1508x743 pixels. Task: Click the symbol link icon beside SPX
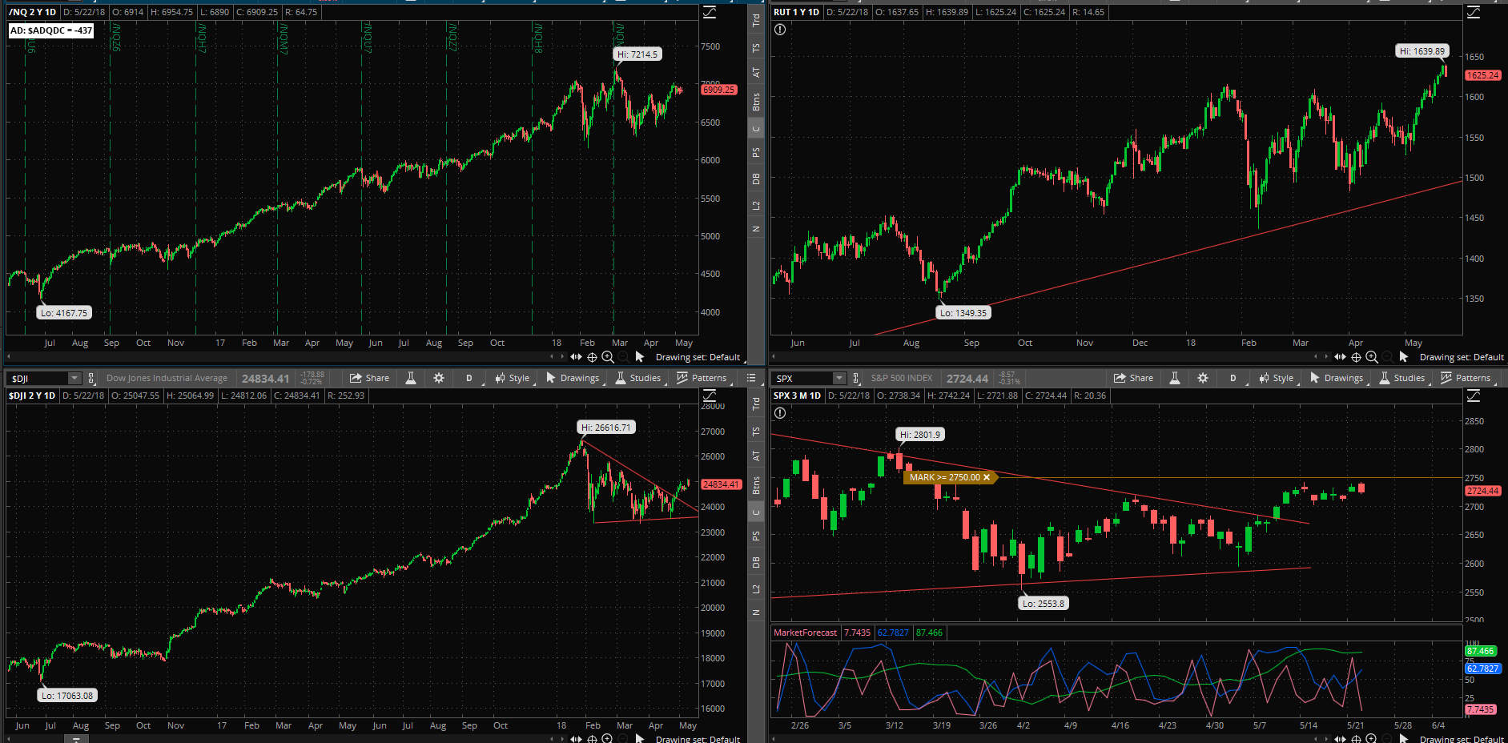click(x=856, y=378)
